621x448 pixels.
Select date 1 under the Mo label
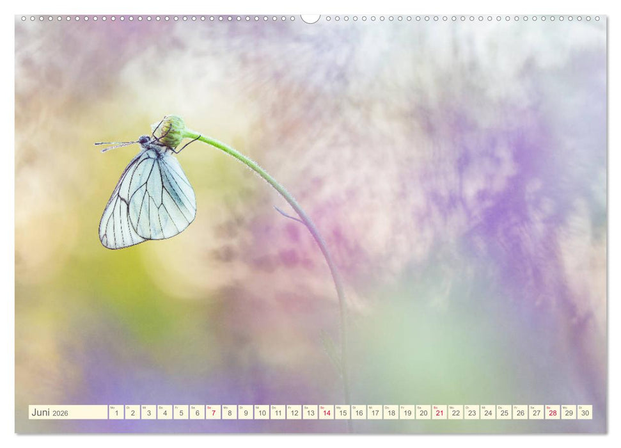coord(116,412)
